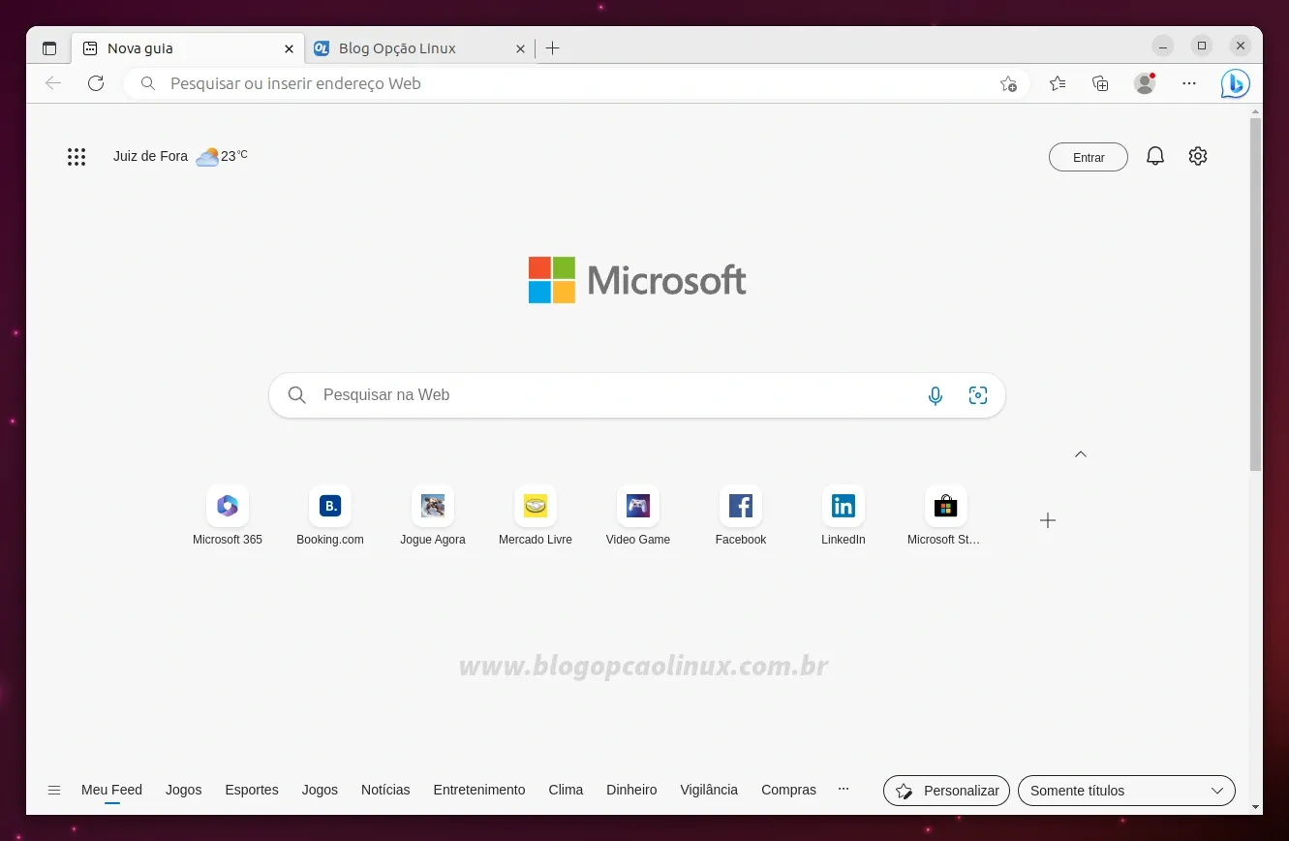The height and width of the screenshot is (841, 1289).
Task: Open Jogue Agora quick link
Action: 433,516
